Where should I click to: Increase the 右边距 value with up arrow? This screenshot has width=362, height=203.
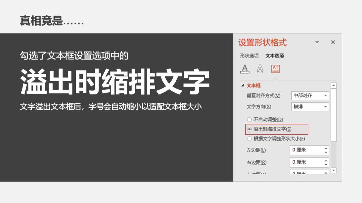click(326, 161)
